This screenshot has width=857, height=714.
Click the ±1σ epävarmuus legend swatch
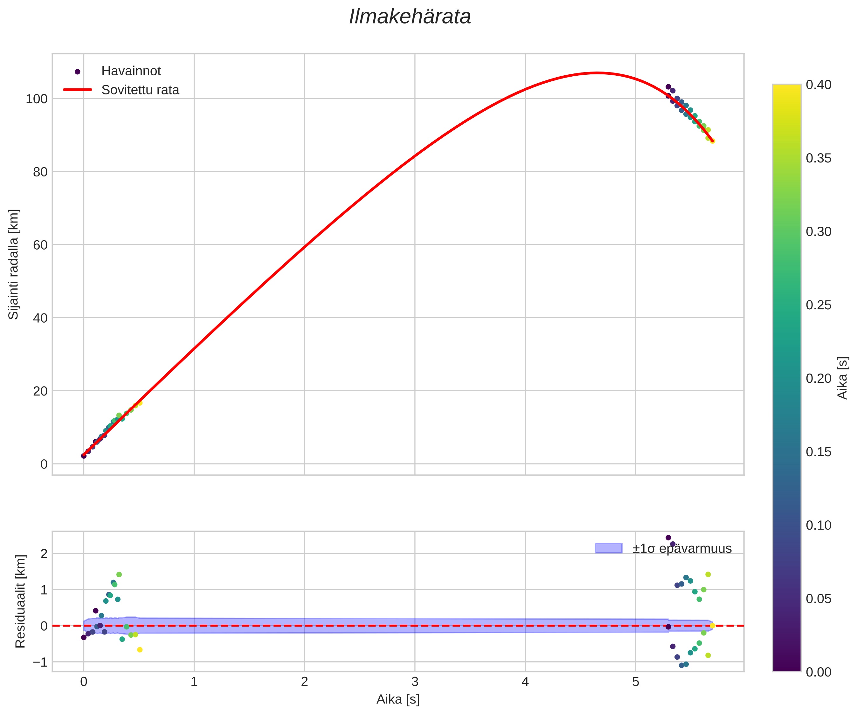pos(608,548)
